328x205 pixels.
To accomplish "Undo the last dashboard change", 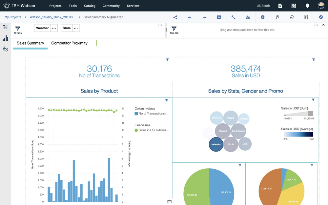I will [x=190, y=17].
